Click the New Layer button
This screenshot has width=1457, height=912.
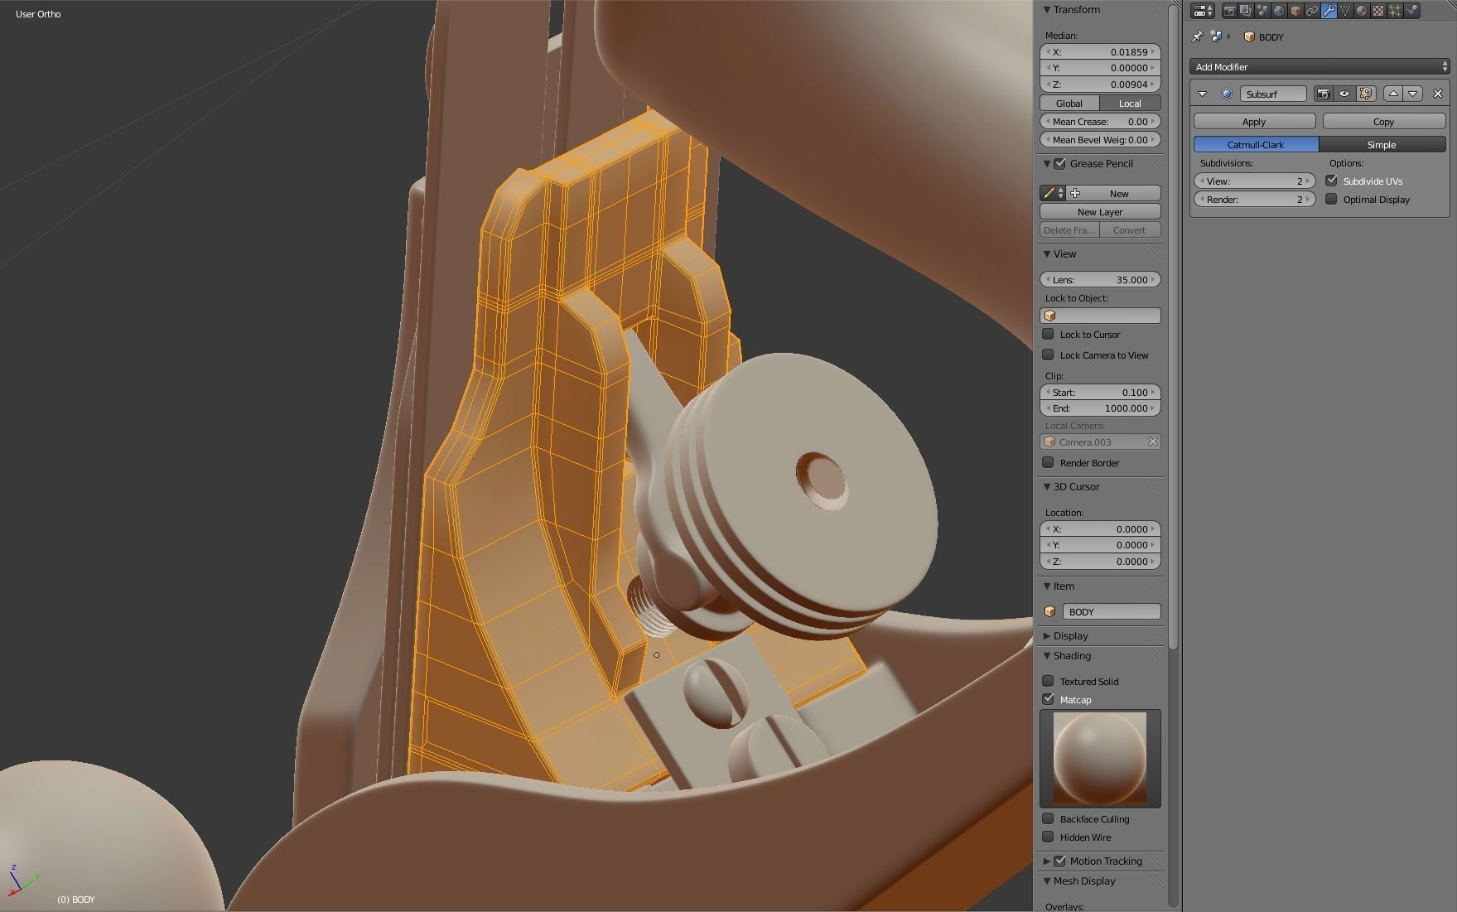click(x=1100, y=211)
